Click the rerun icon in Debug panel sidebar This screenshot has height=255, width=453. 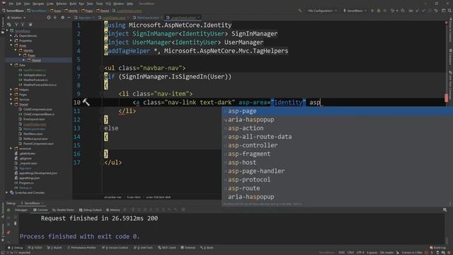[8, 210]
